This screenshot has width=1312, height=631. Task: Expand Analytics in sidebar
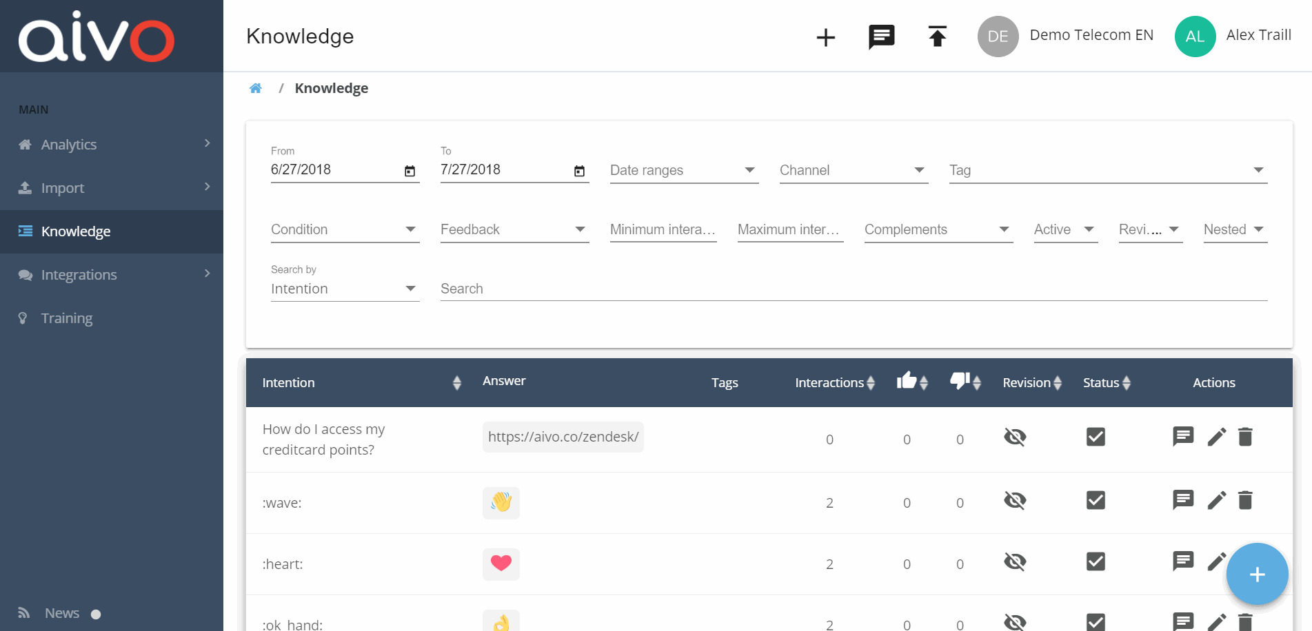112,145
